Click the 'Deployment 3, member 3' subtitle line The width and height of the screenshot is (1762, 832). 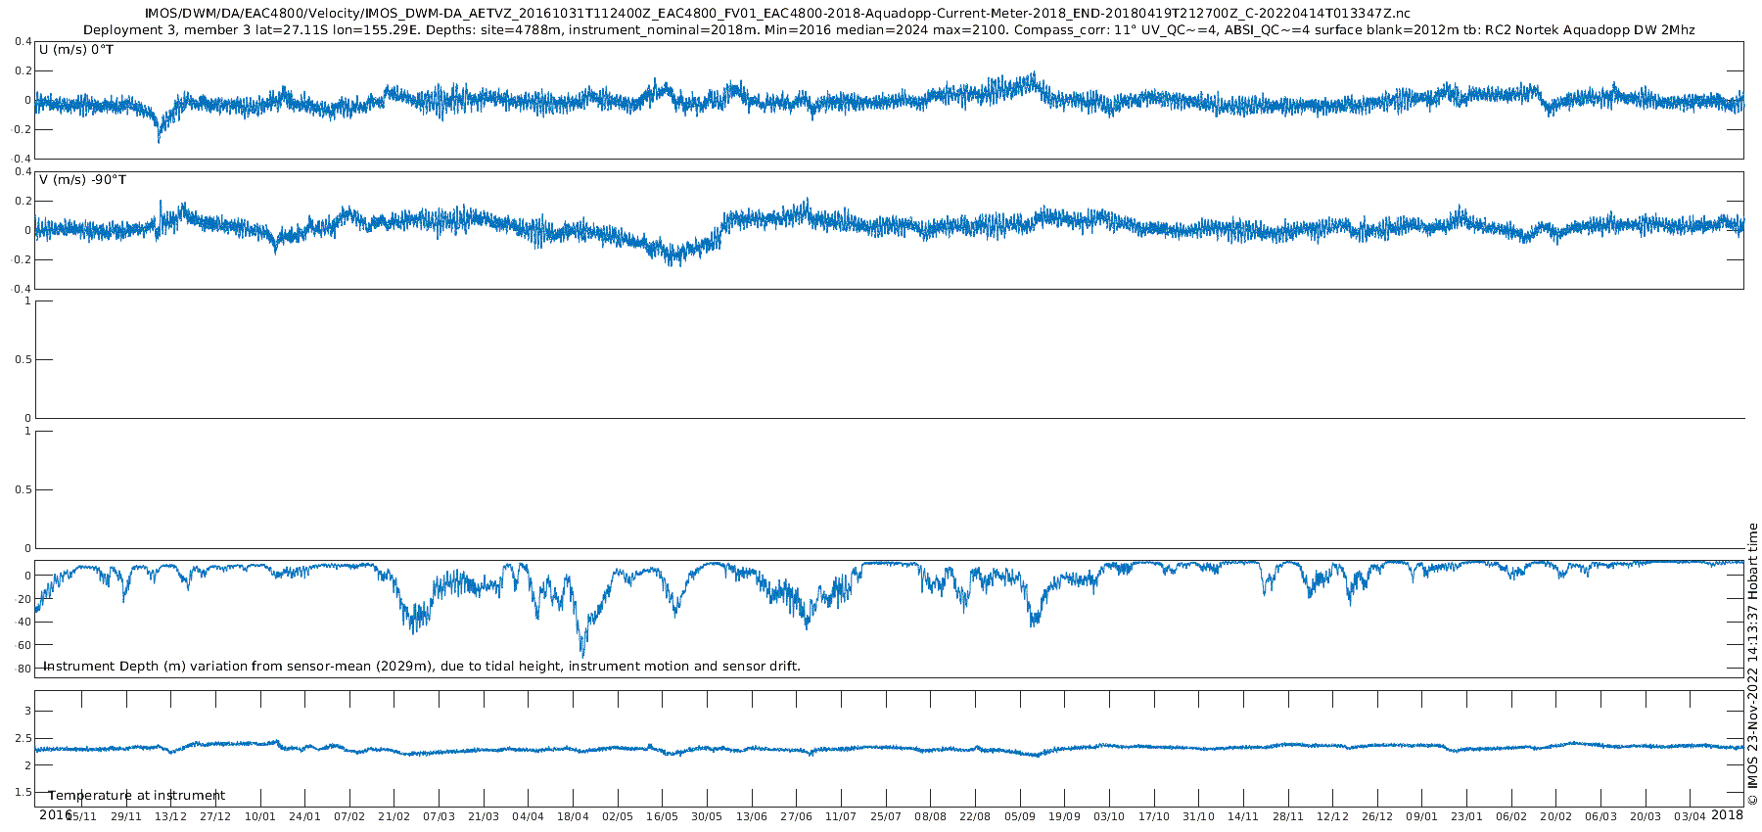click(x=889, y=30)
